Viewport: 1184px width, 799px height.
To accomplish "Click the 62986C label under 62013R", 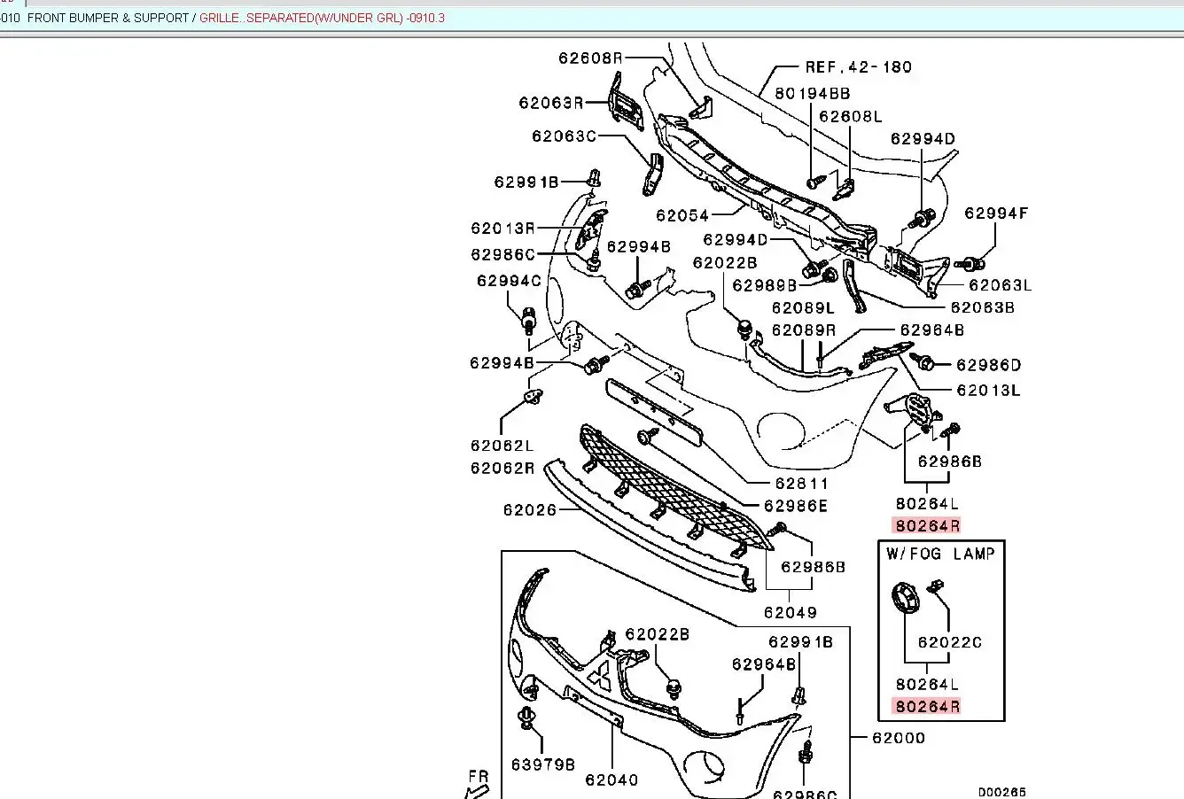I will pyautogui.click(x=503, y=254).
